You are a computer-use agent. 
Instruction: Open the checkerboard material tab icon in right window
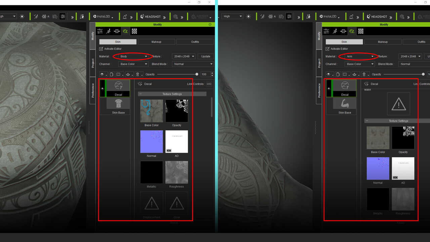361,31
